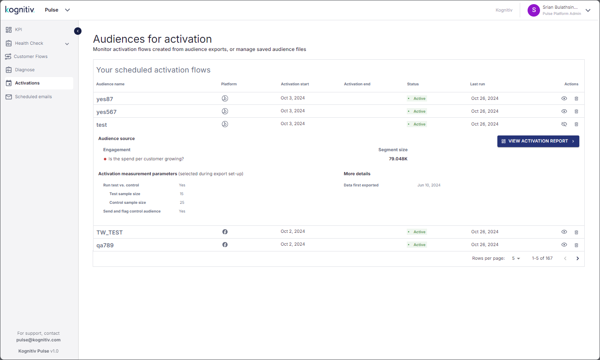This screenshot has width=600, height=360.
Task: Click the Kognitiv logo
Action: (x=20, y=10)
